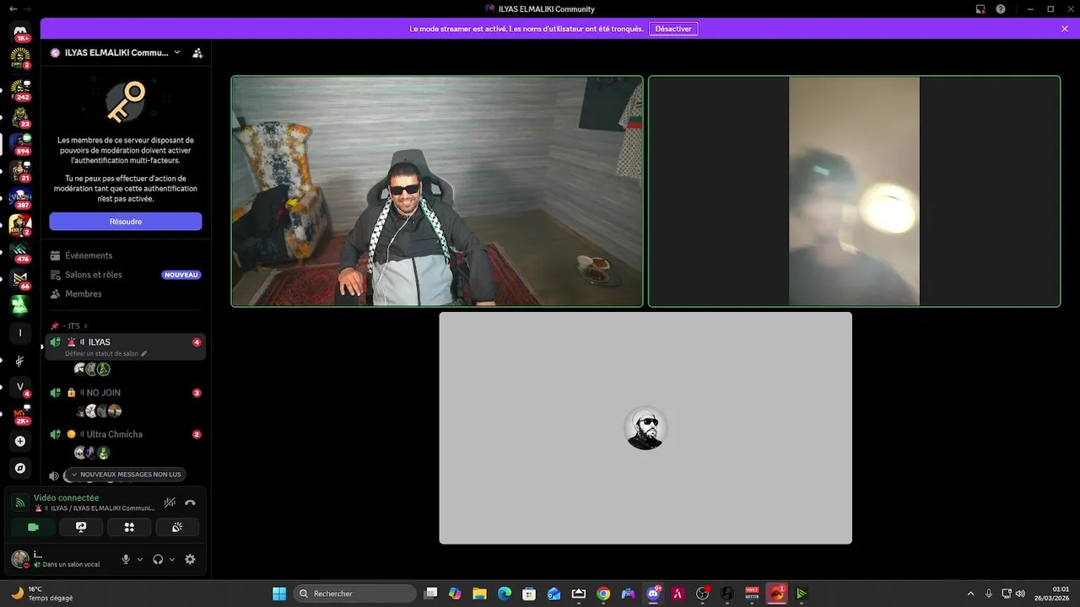
Task: Click Définir un statut de salon
Action: (x=102, y=354)
